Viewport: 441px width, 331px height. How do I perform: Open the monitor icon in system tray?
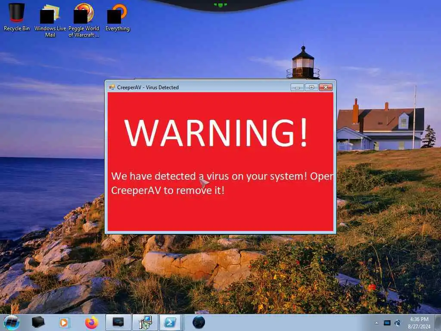tap(387, 323)
